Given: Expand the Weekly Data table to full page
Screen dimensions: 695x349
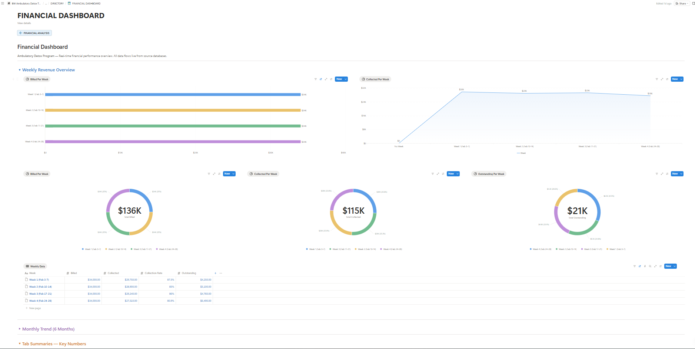Looking at the screenshot, I should (x=655, y=266).
